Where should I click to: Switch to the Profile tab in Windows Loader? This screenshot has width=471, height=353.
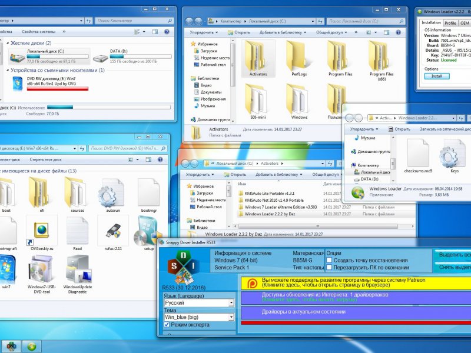(x=450, y=23)
